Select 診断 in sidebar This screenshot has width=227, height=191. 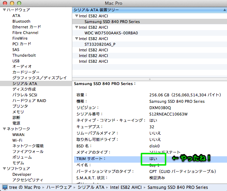[x=16, y=118]
